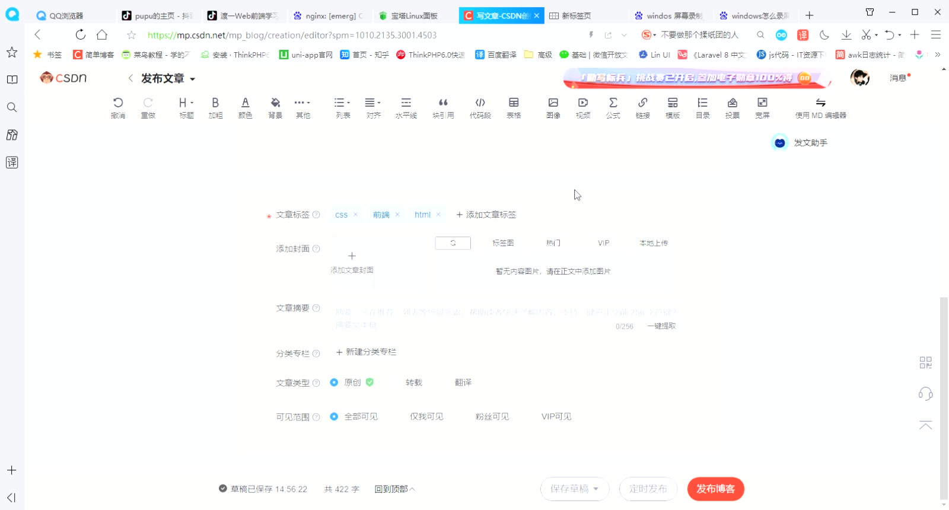Open the text color (颜色) picker
949x510 pixels.
point(245,107)
